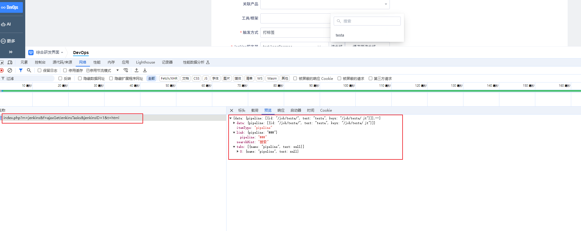Image resolution: width=581 pixels, height=231 pixels.
Task: Open the 内存 DevTools tab
Action: tap(111, 62)
